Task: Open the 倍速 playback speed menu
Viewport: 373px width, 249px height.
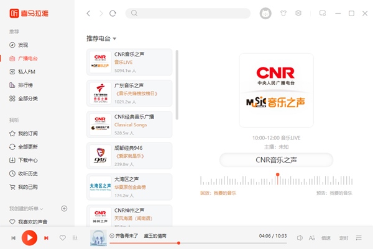Action: (x=326, y=238)
